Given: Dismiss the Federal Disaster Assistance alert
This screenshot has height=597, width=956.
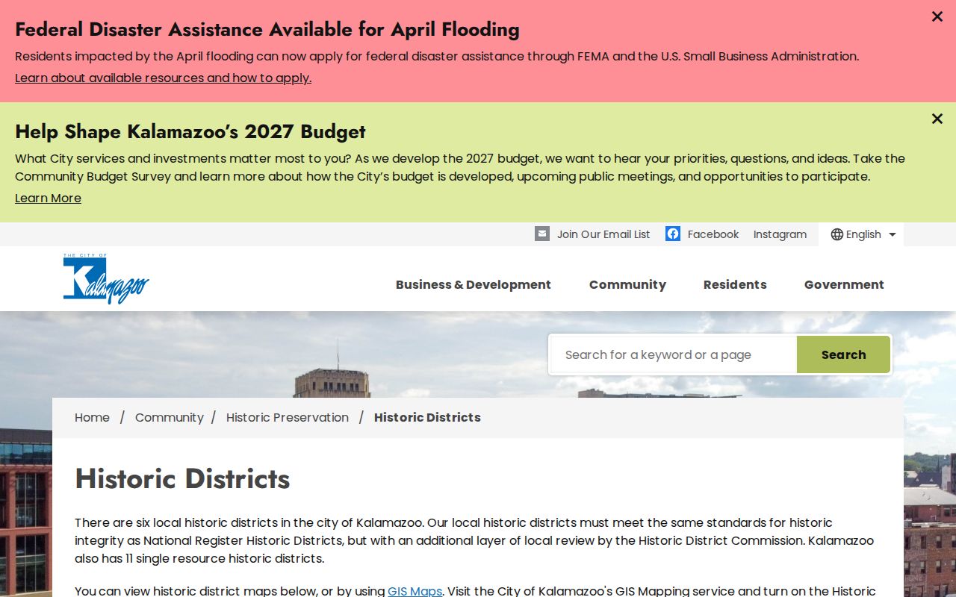Looking at the screenshot, I should point(937,16).
